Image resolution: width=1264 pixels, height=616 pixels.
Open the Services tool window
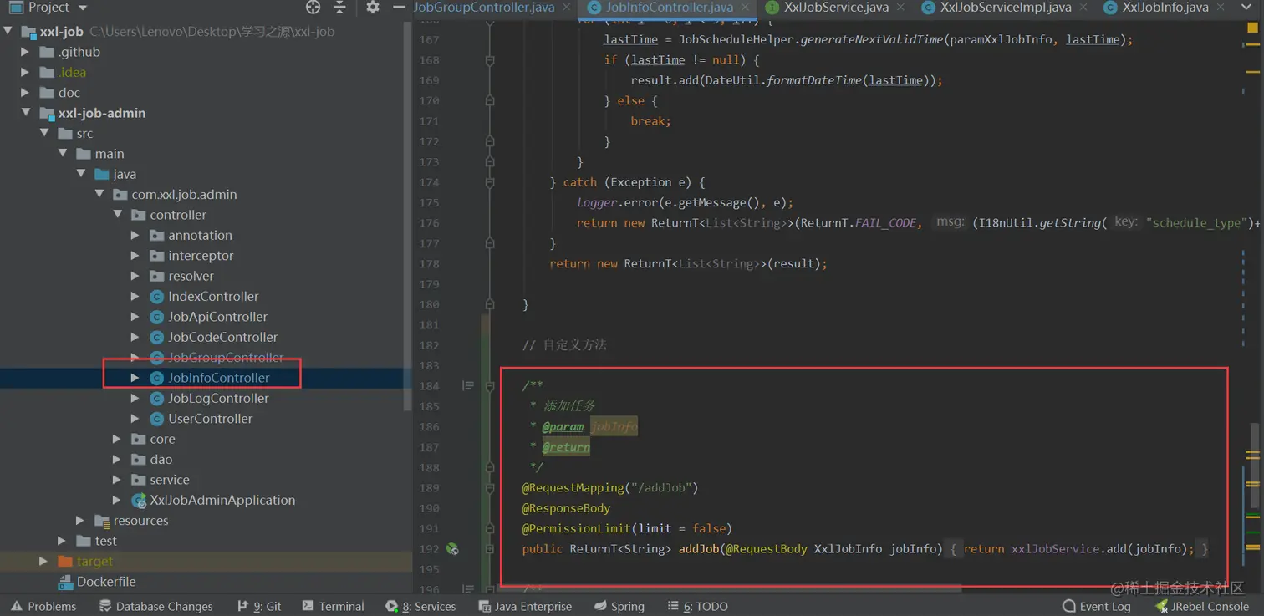(420, 607)
